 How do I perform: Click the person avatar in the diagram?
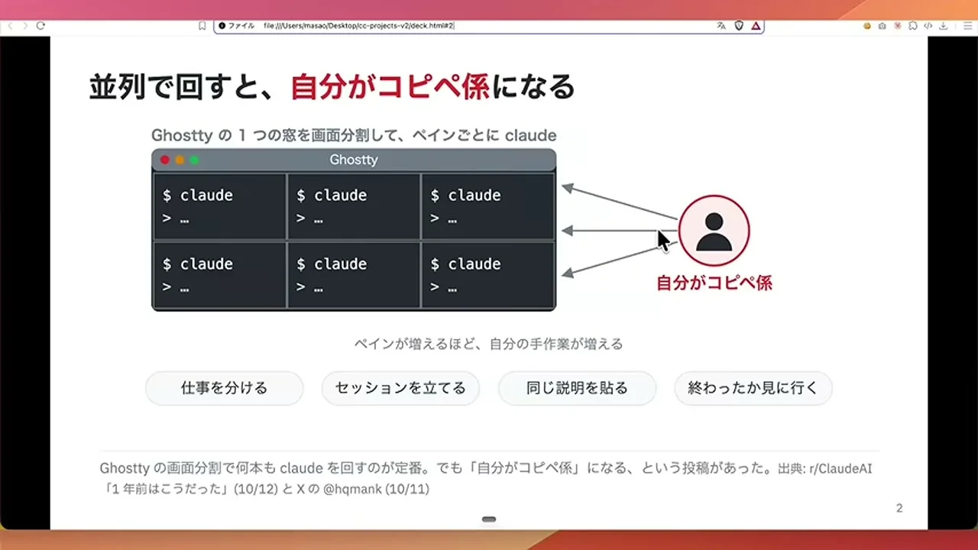tap(714, 231)
